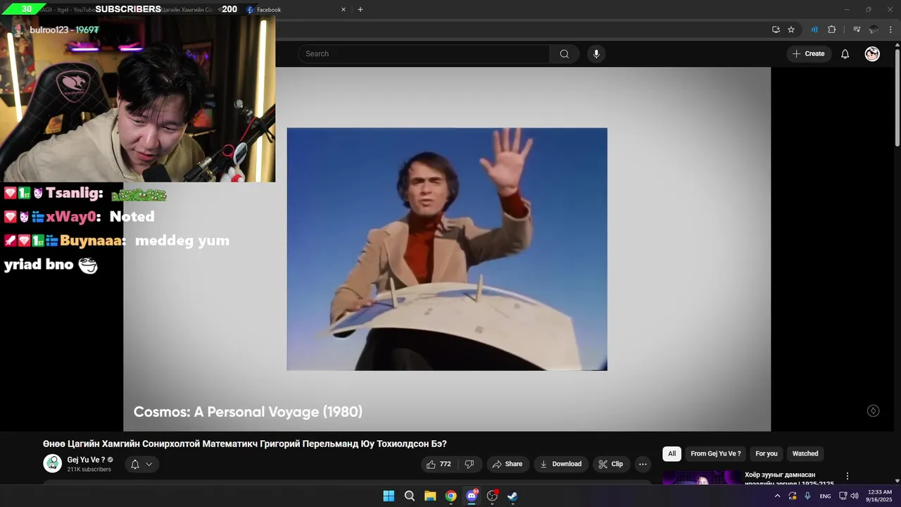Open the Gej Yu Ve channel avatar

[53, 463]
